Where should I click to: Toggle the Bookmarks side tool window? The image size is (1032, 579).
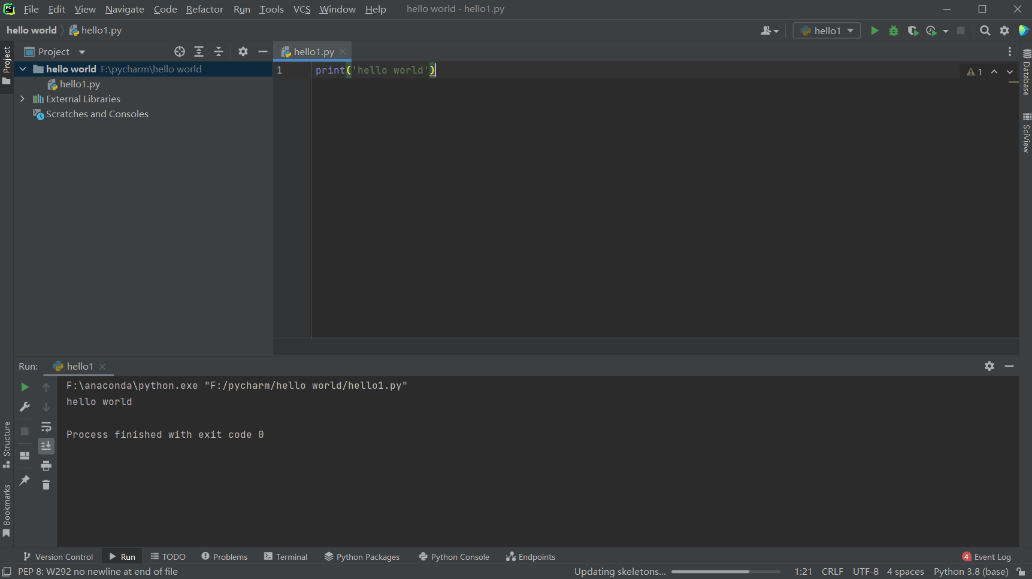[x=7, y=511]
